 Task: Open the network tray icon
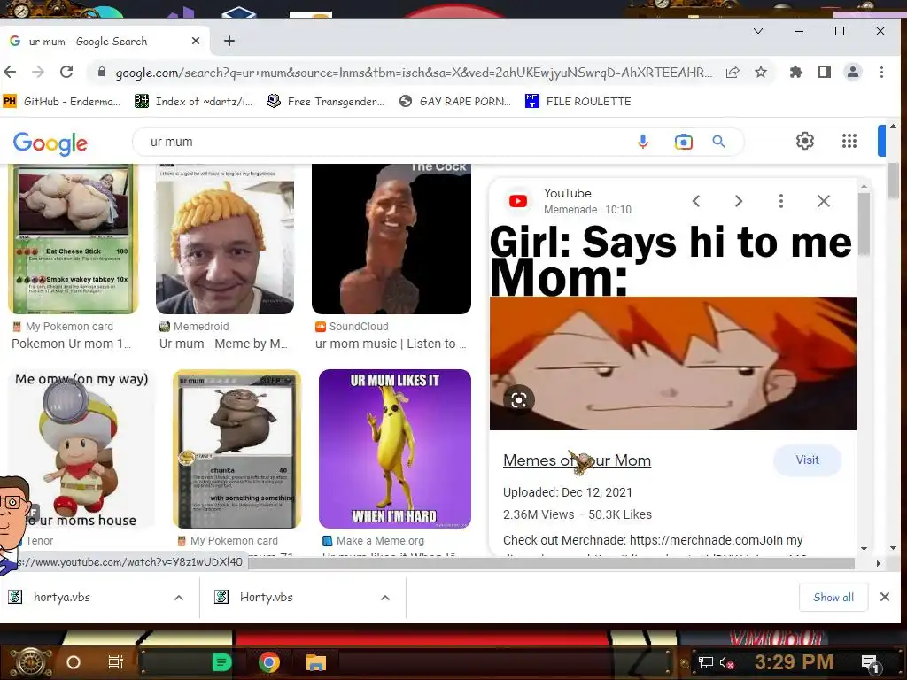(706, 662)
